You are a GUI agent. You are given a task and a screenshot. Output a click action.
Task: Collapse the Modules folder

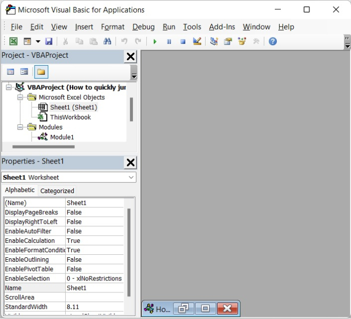pos(20,127)
